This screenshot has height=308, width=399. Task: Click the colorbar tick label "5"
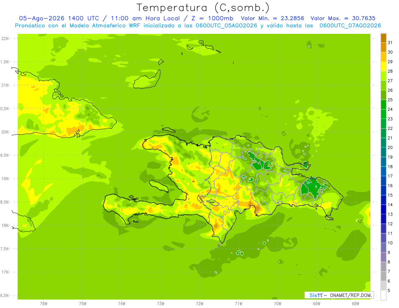389,290
